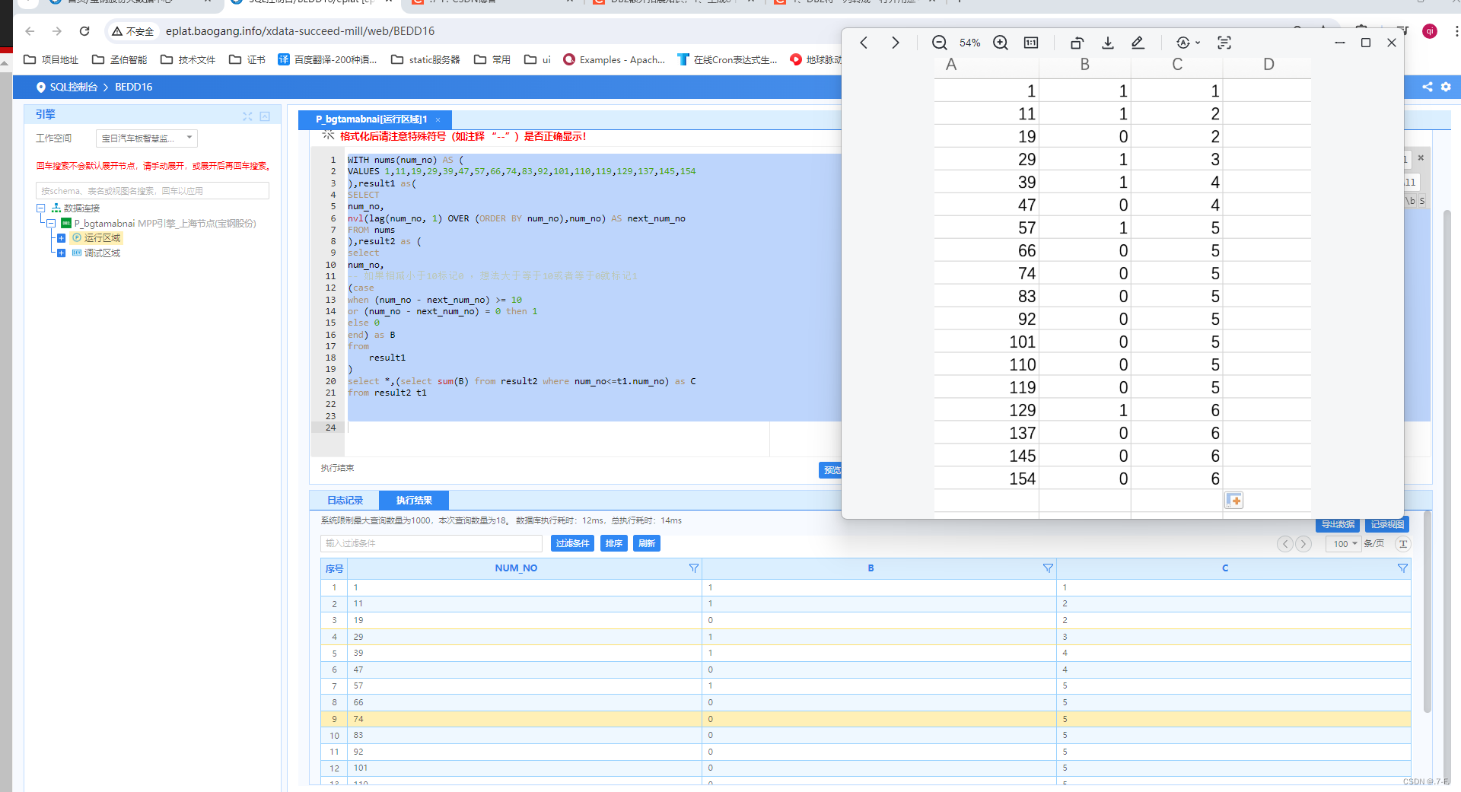The width and height of the screenshot is (1461, 792).
Task: Open translate tool dropdown in viewer
Action: pos(1188,43)
